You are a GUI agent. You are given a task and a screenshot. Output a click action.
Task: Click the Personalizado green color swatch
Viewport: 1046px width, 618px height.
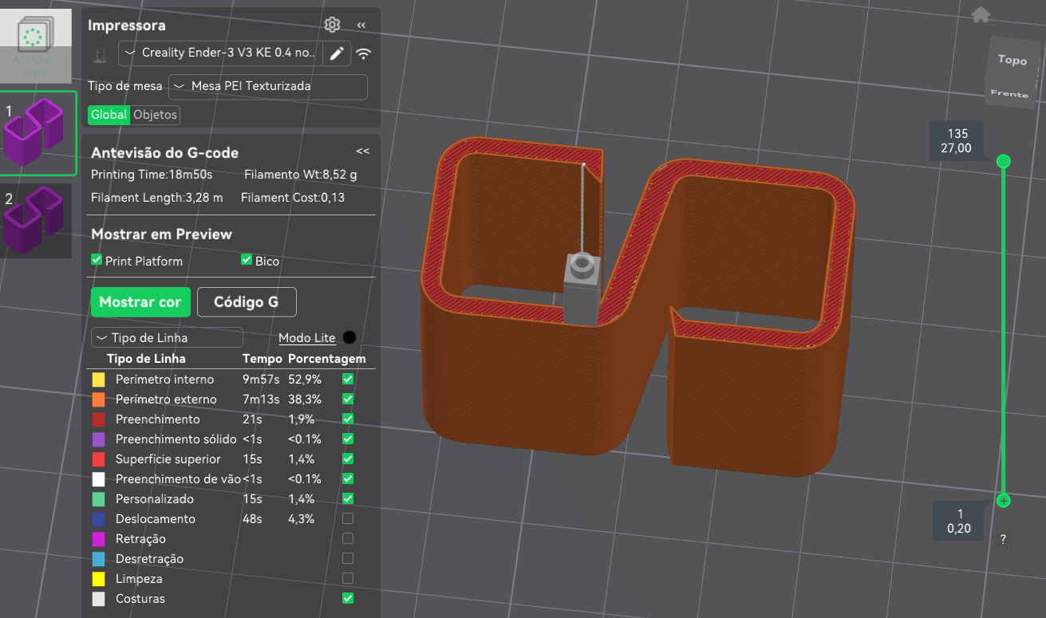(x=99, y=499)
